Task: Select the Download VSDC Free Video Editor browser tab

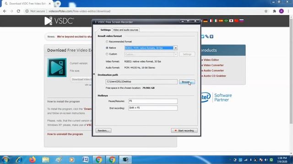Action: [x=27, y=4]
